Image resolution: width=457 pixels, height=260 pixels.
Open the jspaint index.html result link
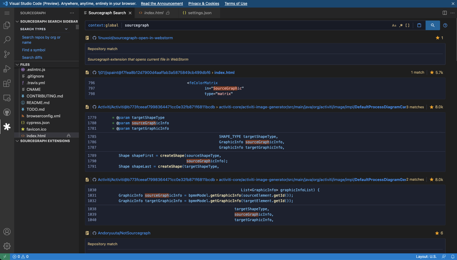224,73
